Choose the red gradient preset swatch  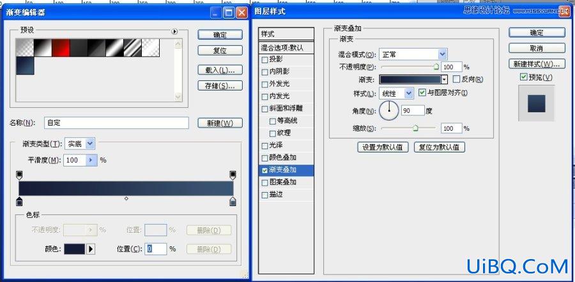[61, 48]
